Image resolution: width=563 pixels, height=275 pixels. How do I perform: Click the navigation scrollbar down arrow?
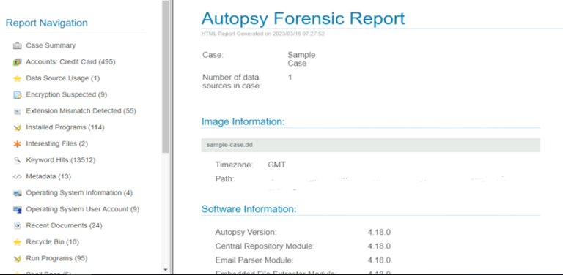tap(165, 270)
